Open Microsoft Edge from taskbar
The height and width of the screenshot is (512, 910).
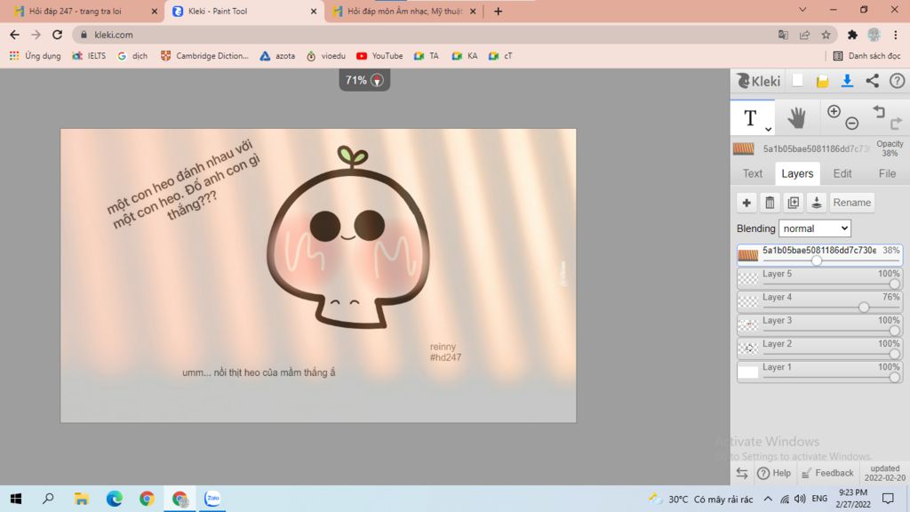[x=115, y=499]
